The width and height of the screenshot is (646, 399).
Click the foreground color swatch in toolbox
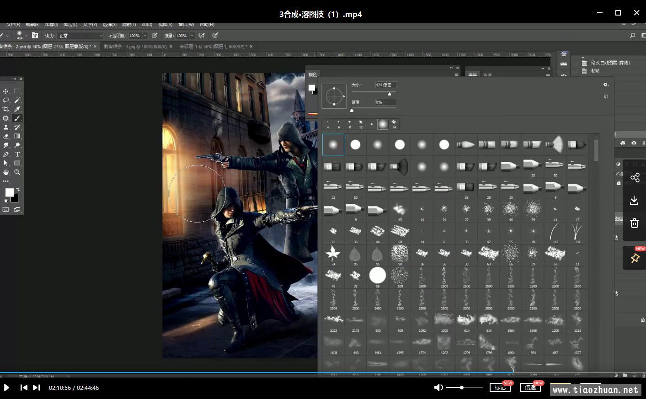click(x=9, y=193)
